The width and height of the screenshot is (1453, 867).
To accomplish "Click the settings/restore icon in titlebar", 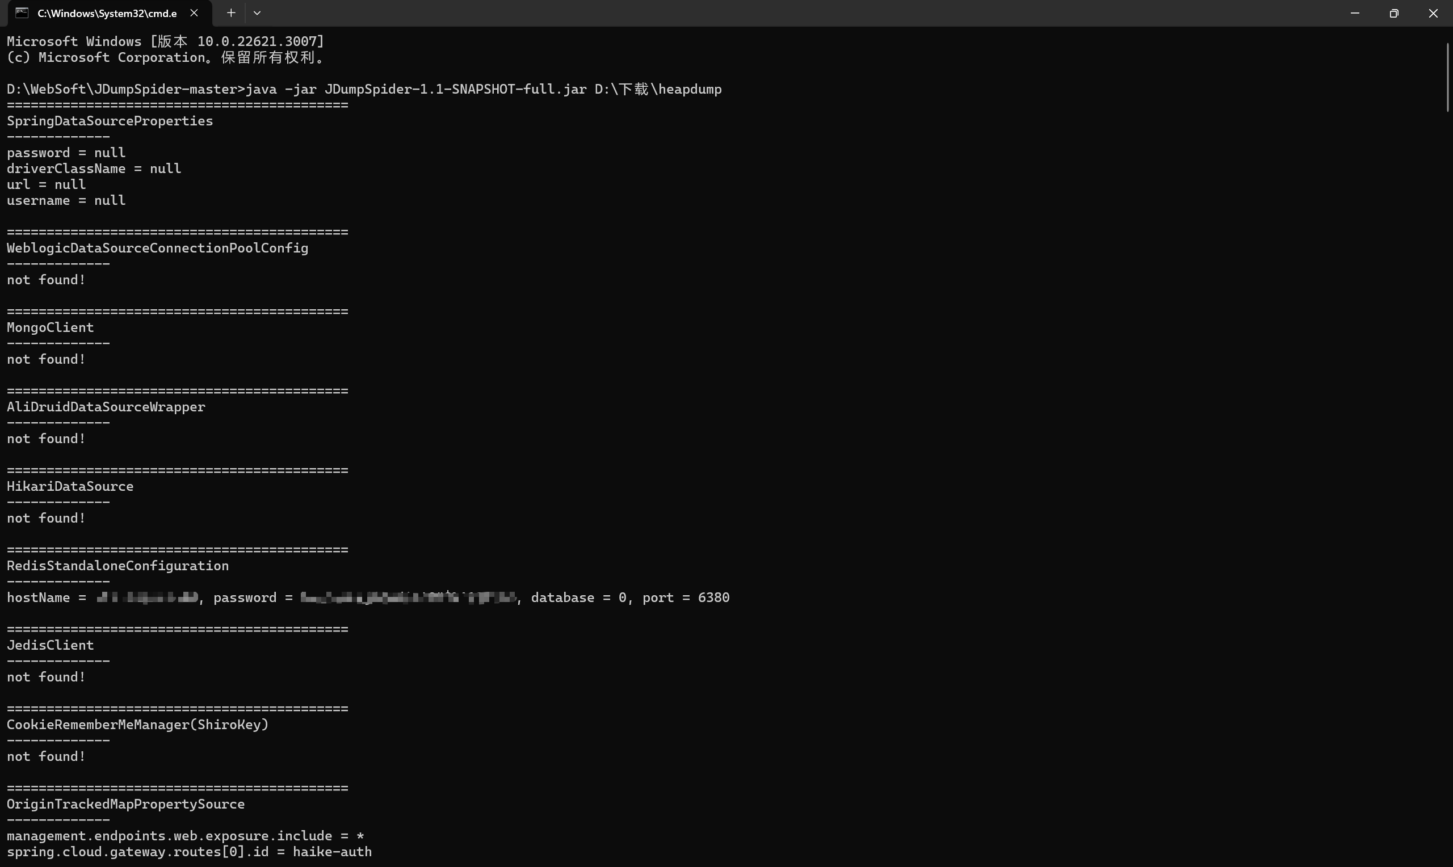I will click(1393, 12).
